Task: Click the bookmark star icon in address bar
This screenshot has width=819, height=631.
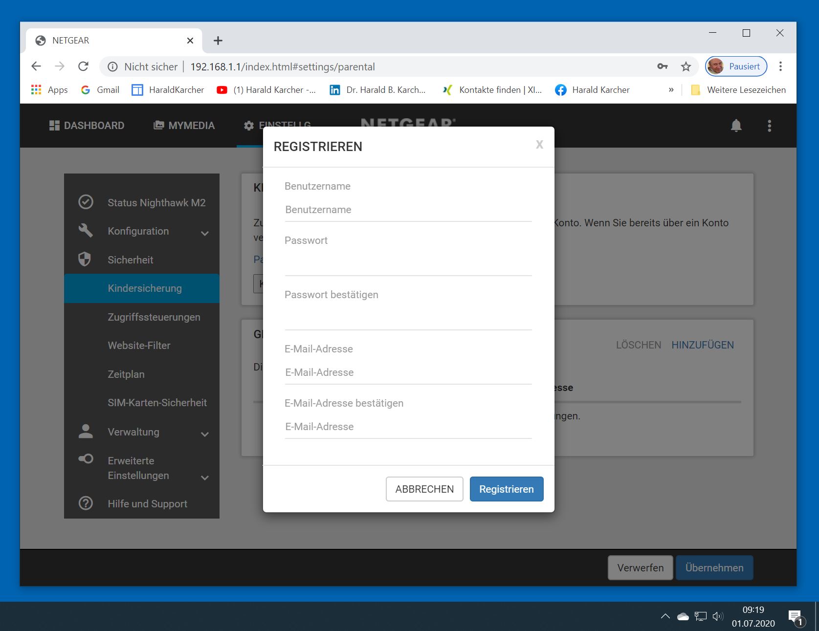Action: coord(686,66)
